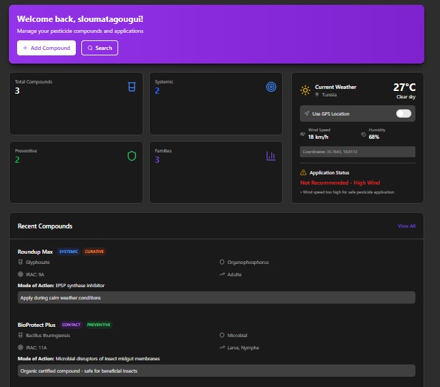Screen dimensions: 440x387
Task: Click the Recent Compounds heading
Action: click(x=45, y=226)
